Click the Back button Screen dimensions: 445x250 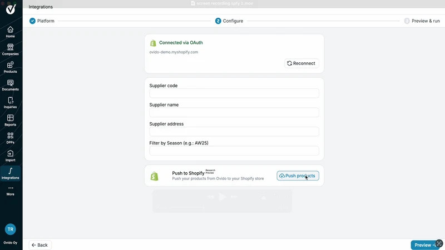pyautogui.click(x=39, y=245)
